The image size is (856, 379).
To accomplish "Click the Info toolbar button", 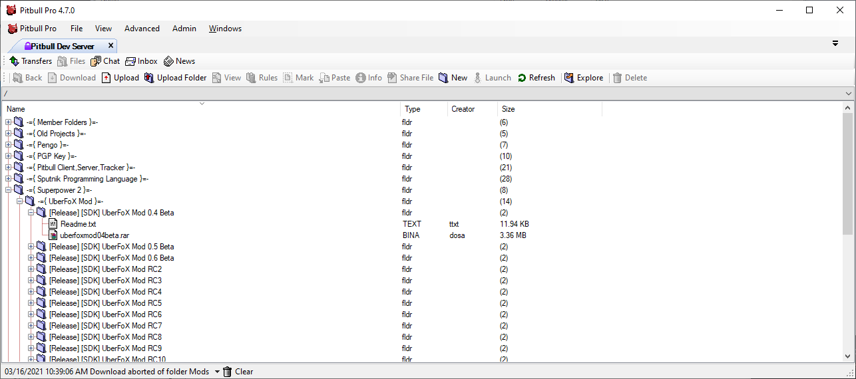I will (369, 78).
